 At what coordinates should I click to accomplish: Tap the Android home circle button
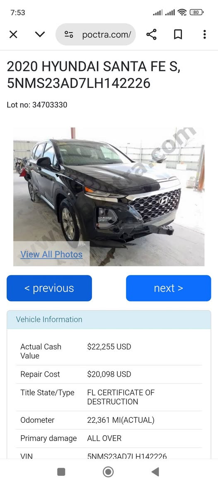(x=108, y=472)
